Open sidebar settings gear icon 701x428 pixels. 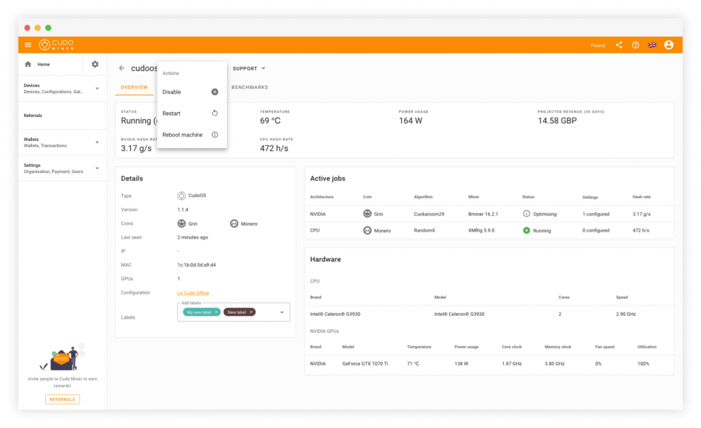tap(94, 64)
